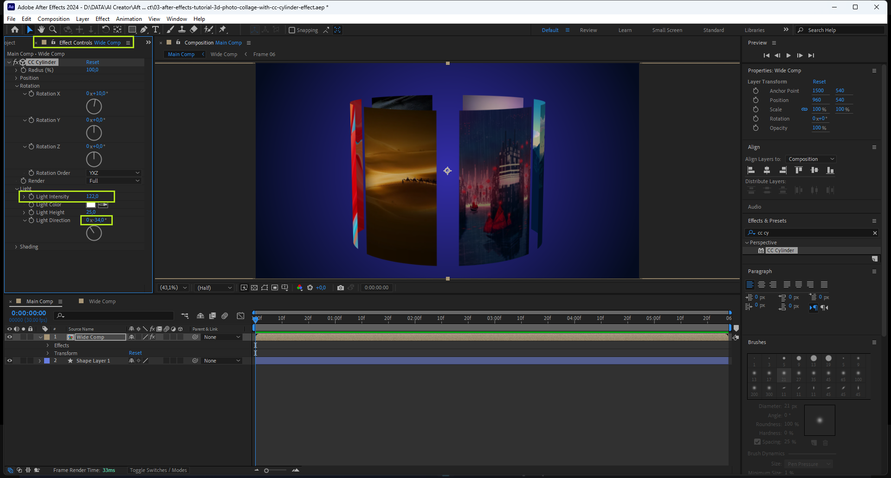The image size is (891, 478).
Task: Select the Puppet Pin tool
Action: [223, 30]
